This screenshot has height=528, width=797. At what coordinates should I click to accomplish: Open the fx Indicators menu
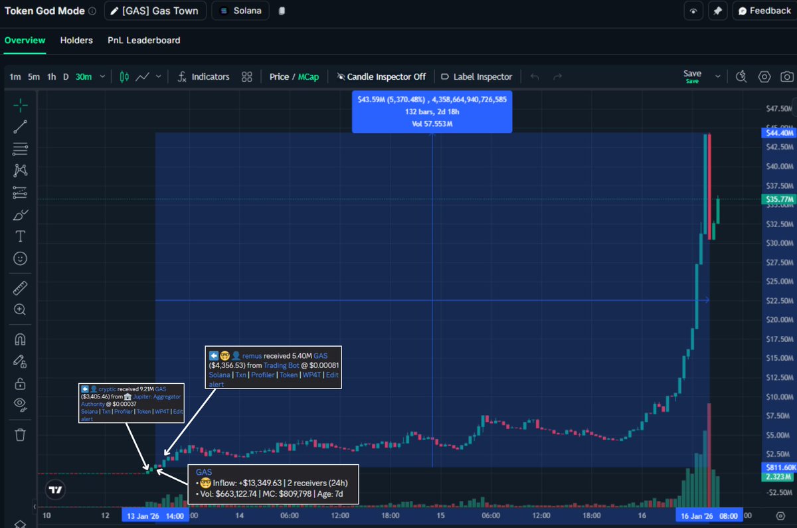[x=203, y=76]
